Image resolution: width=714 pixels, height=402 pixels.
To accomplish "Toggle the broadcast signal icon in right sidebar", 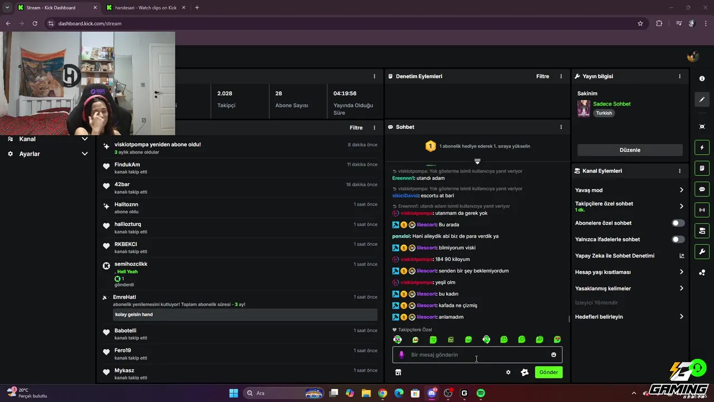I will coord(702,210).
